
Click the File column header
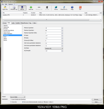[13, 13]
